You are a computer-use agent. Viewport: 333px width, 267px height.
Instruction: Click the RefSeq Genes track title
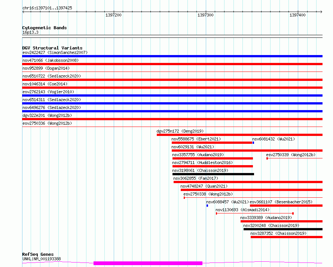[38, 254]
